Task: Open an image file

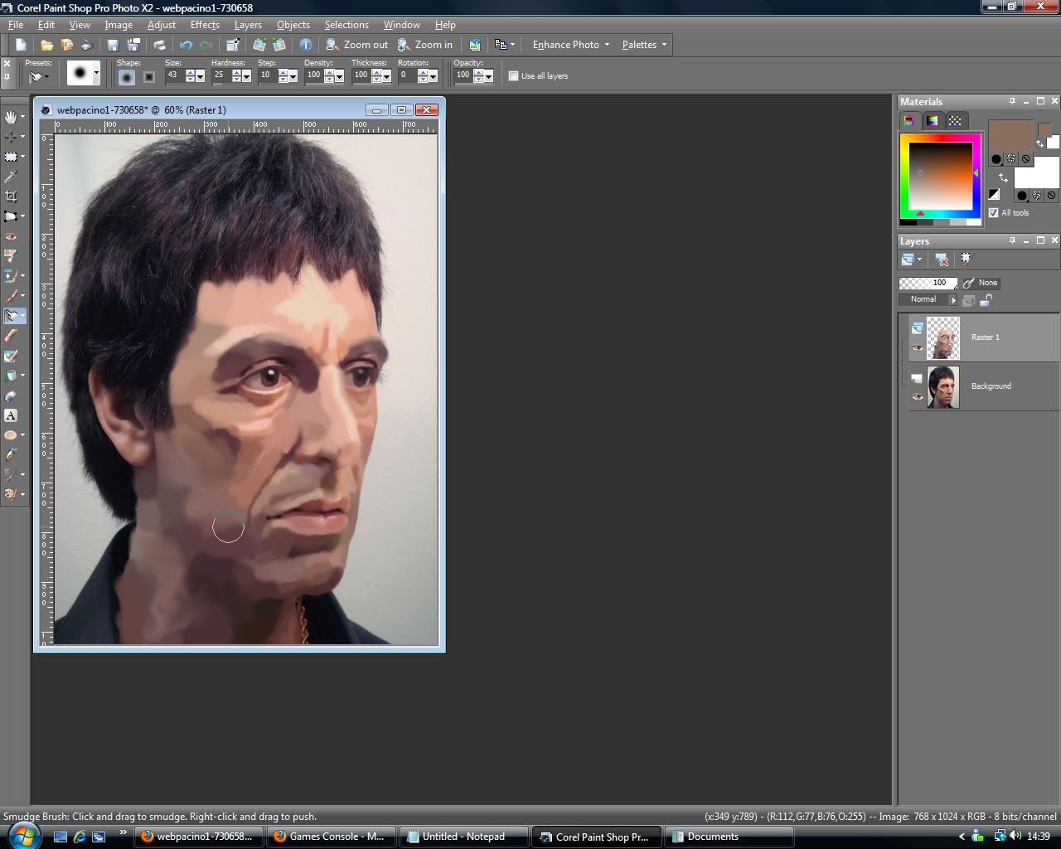Action: coord(47,45)
